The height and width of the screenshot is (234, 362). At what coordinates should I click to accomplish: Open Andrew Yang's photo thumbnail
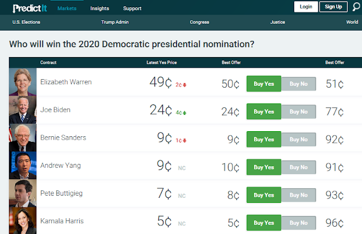point(23,166)
